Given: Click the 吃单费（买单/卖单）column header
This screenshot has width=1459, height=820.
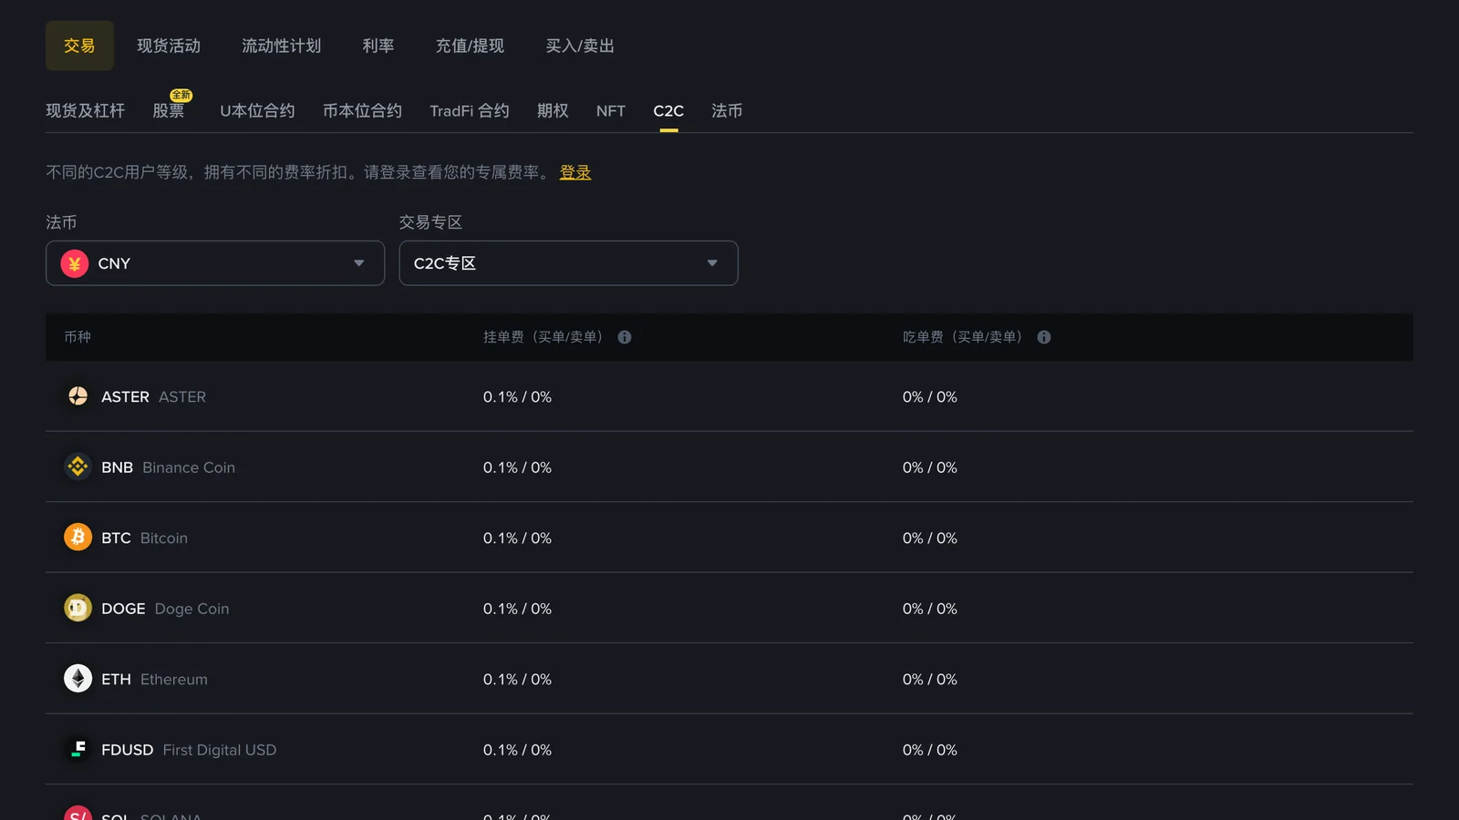Looking at the screenshot, I should point(965,337).
